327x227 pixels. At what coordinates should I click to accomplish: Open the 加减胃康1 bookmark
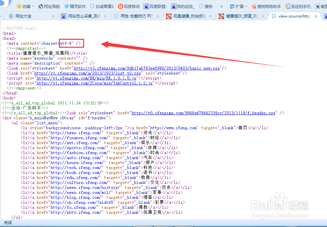[x=102, y=7]
